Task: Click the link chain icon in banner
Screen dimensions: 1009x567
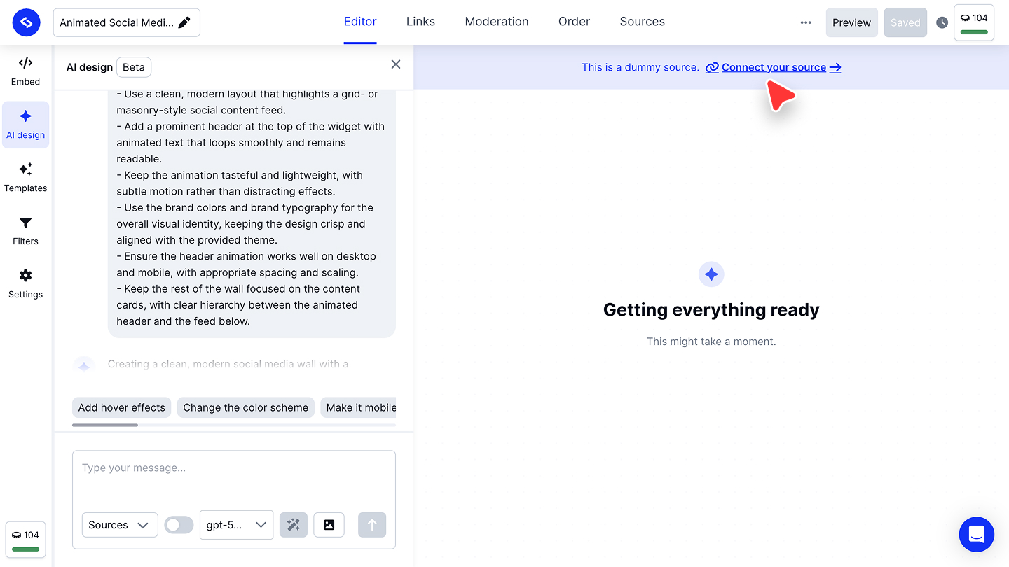Action: (712, 67)
